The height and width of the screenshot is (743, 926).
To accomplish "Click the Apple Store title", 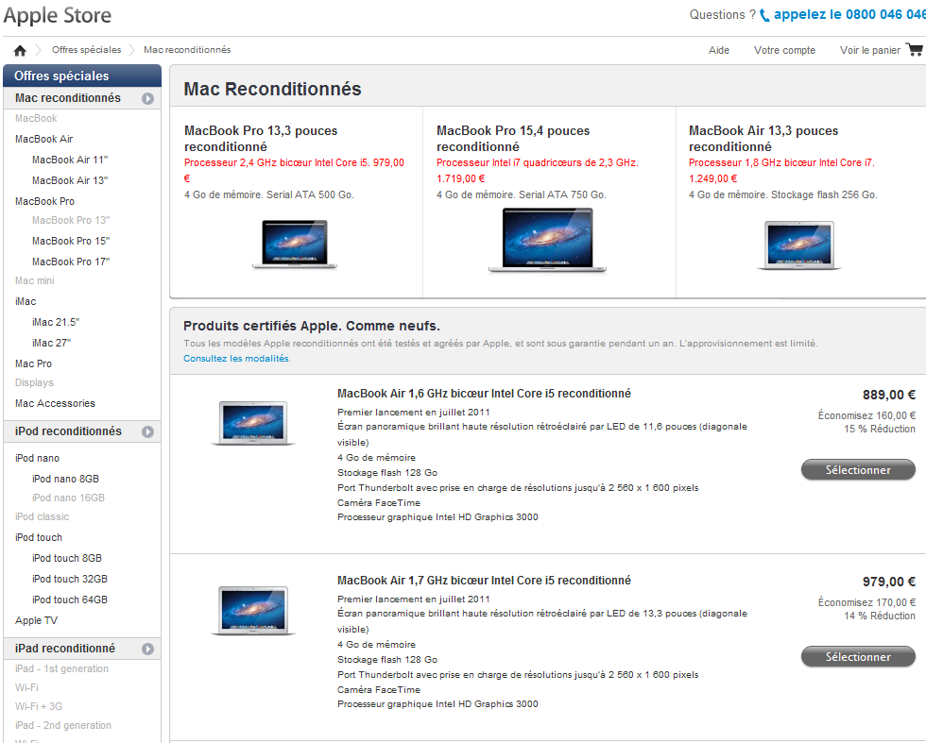I will [x=58, y=15].
